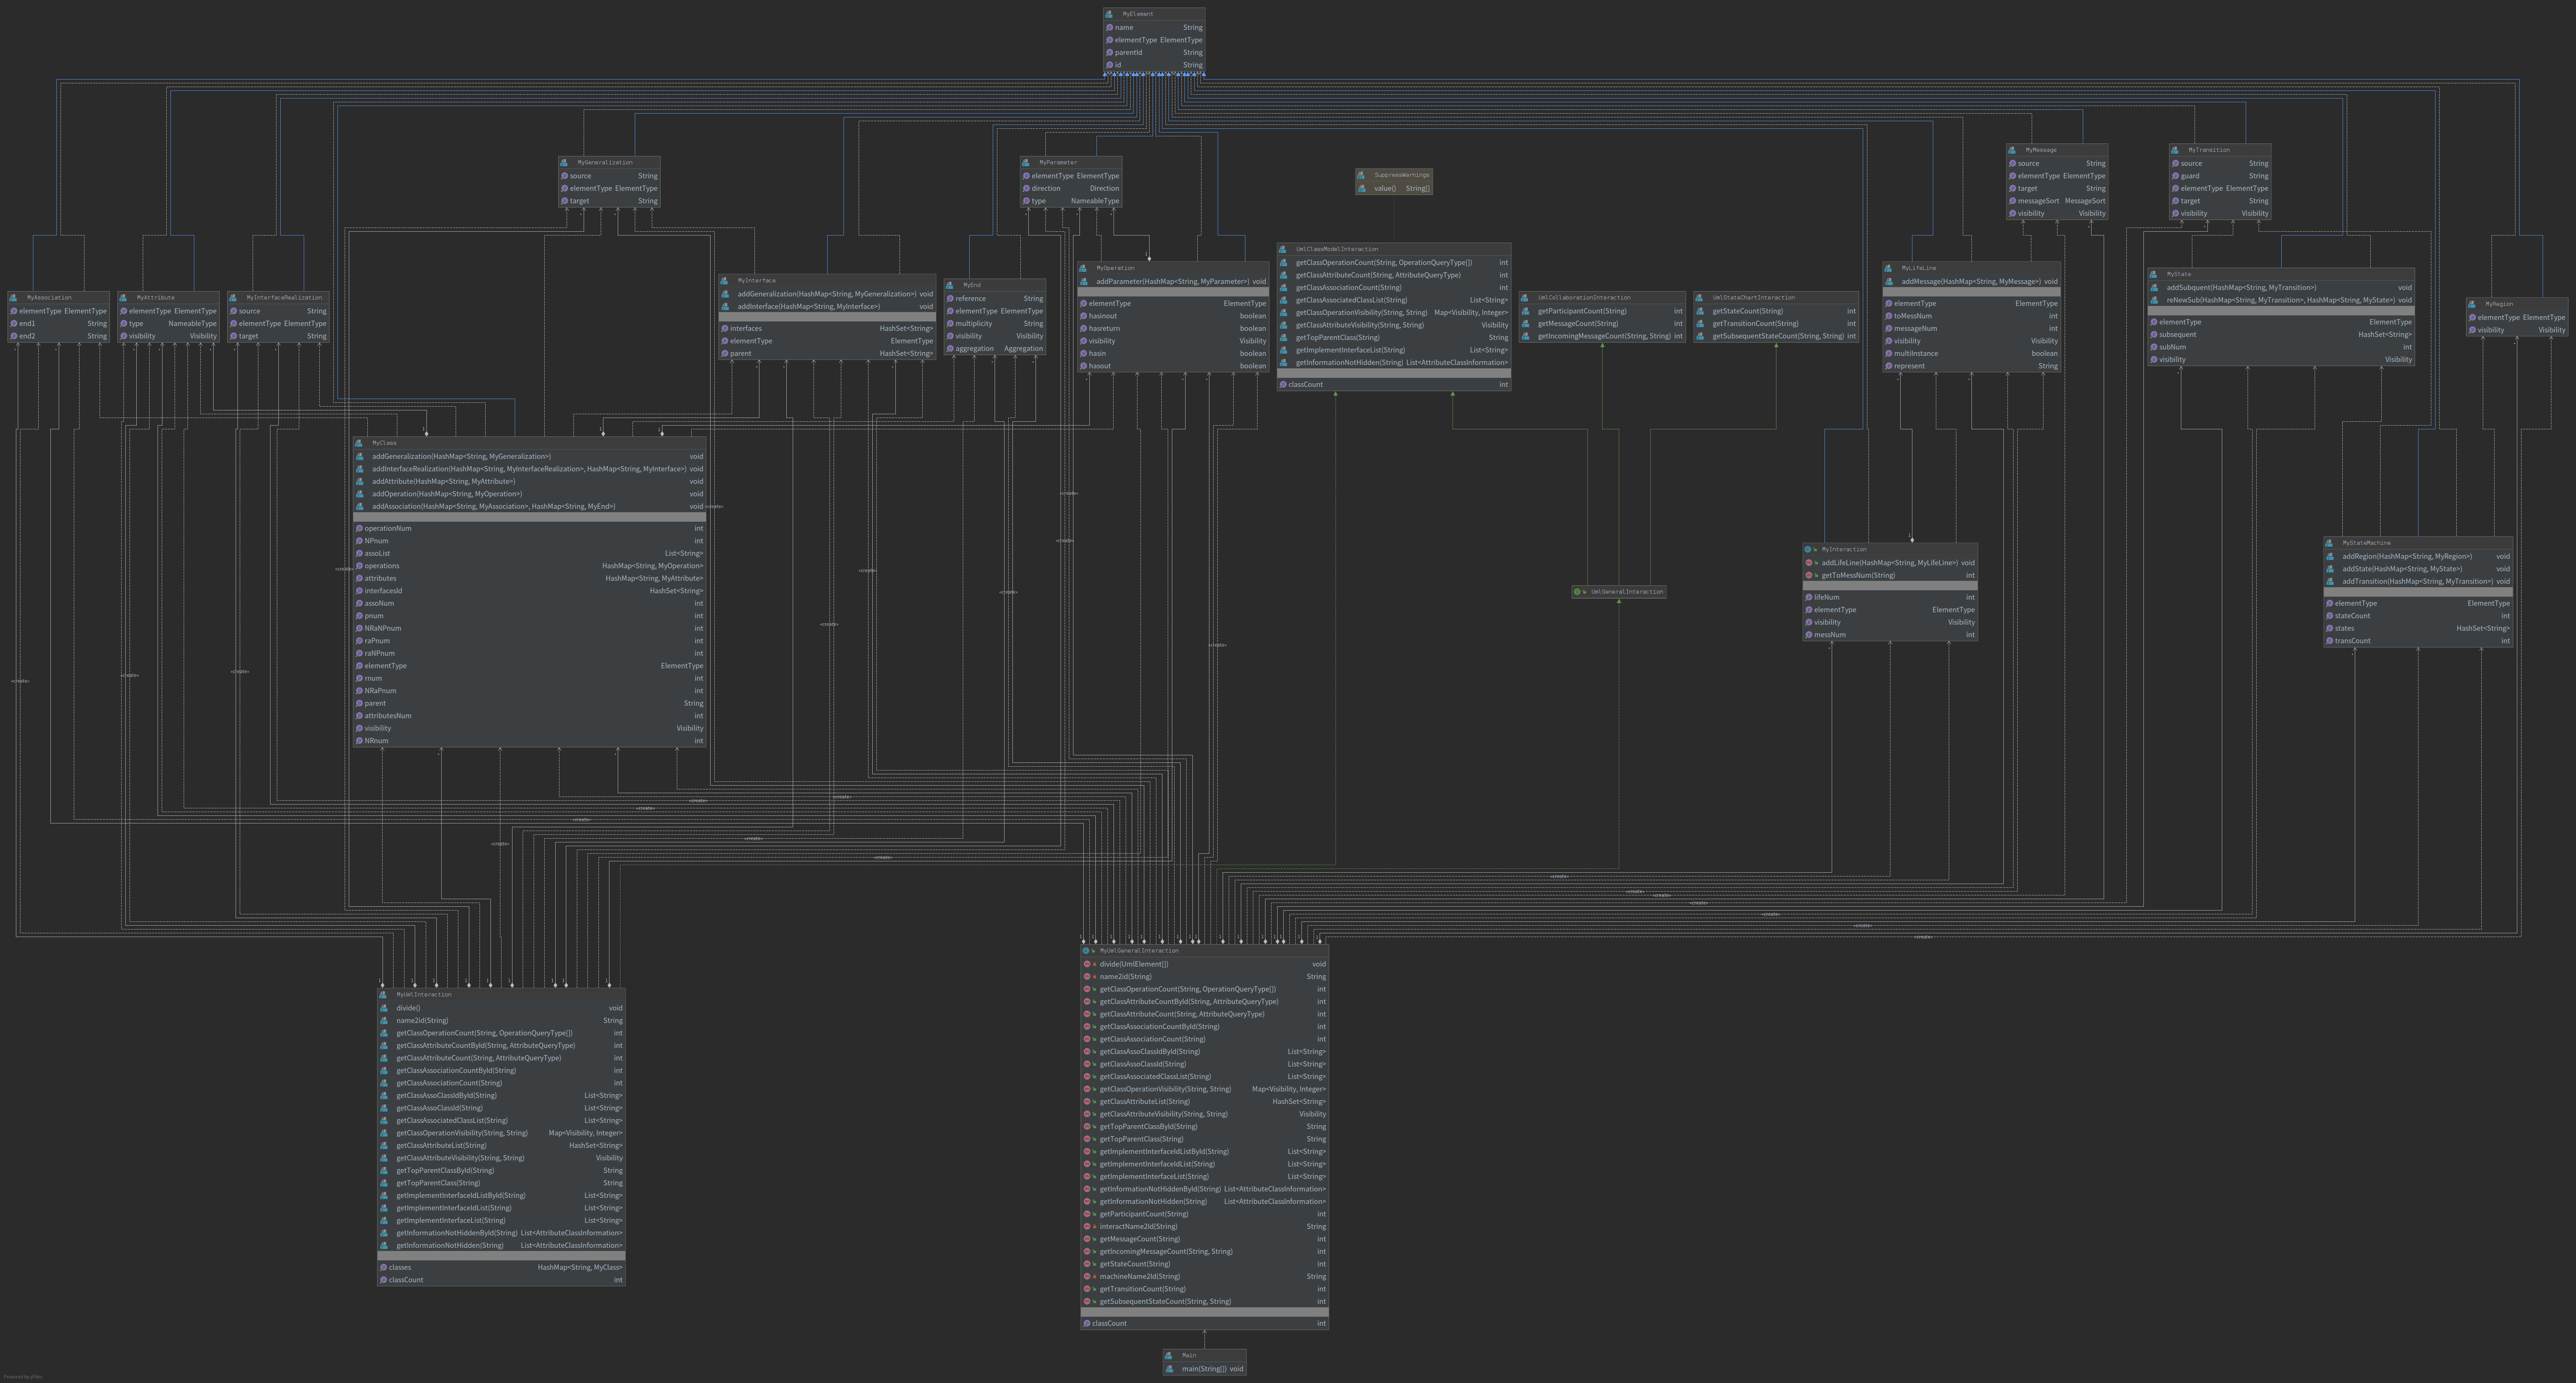This screenshot has height=1383, width=2576.
Task: Click the UmlGeneralInteraction interface icon
Action: (x=1577, y=592)
